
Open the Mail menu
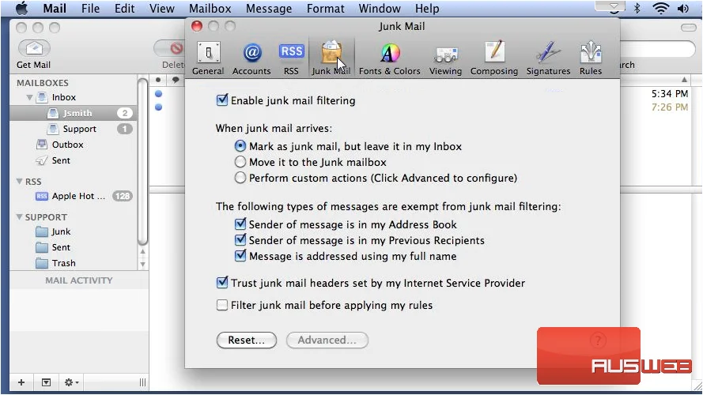pyautogui.click(x=55, y=9)
